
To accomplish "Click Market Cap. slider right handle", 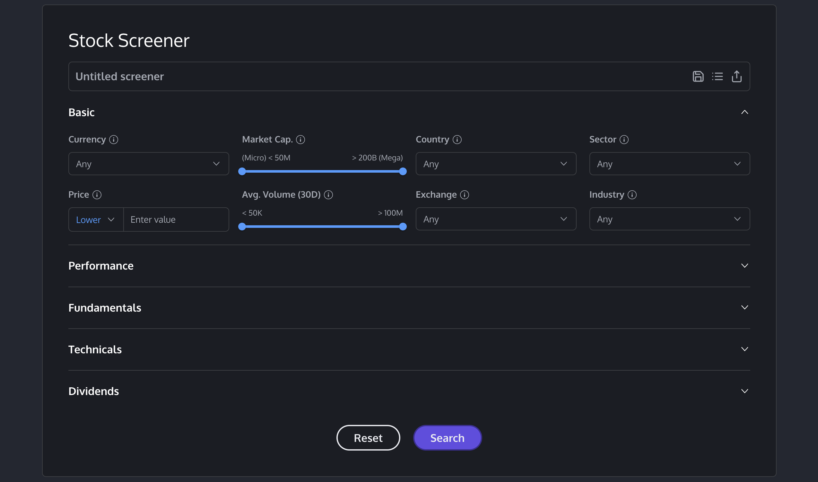I will click(x=403, y=171).
